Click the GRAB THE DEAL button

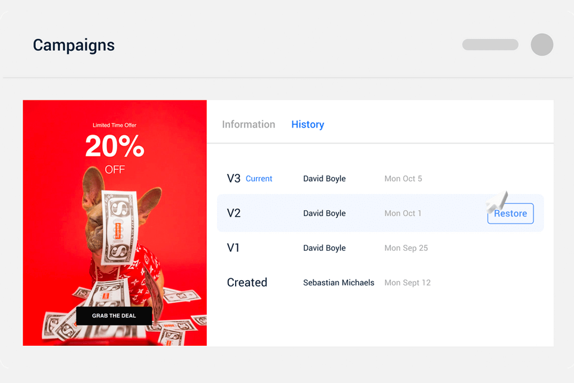114,315
